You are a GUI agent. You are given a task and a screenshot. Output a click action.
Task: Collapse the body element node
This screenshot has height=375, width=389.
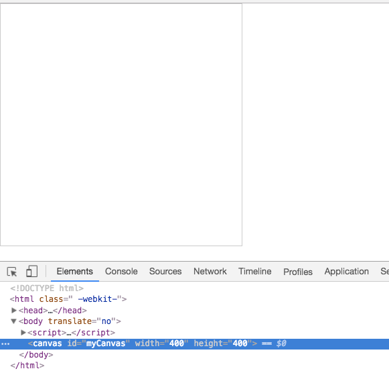click(14, 321)
